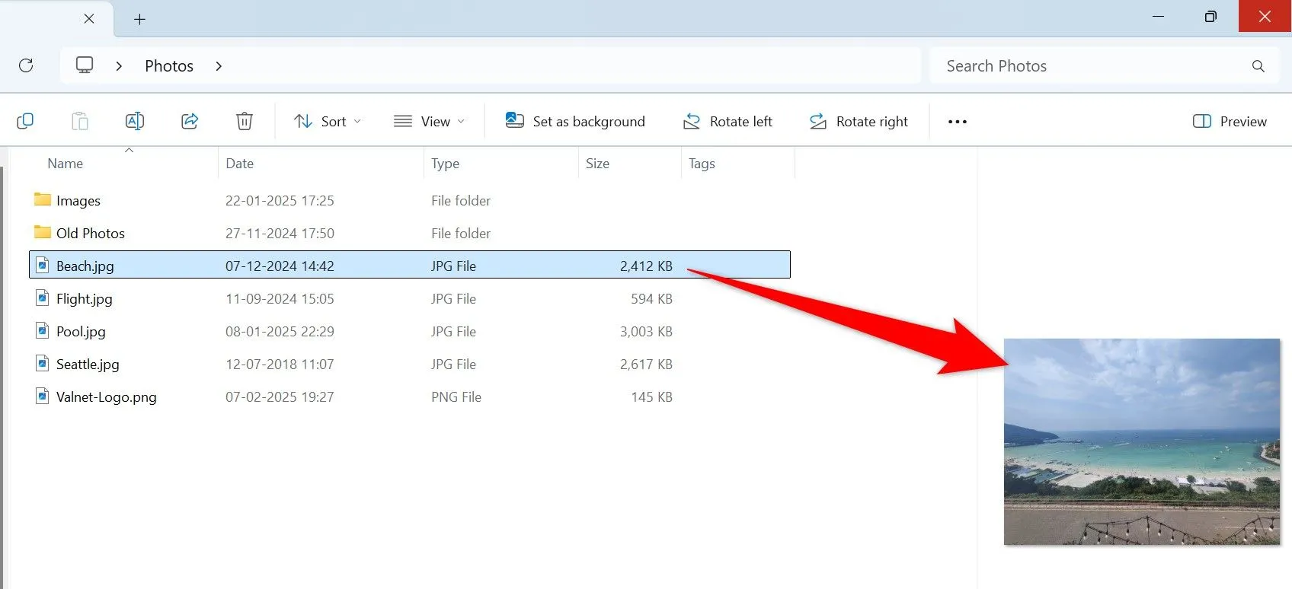Open the View dropdown menu
This screenshot has width=1292, height=589.
click(x=429, y=121)
